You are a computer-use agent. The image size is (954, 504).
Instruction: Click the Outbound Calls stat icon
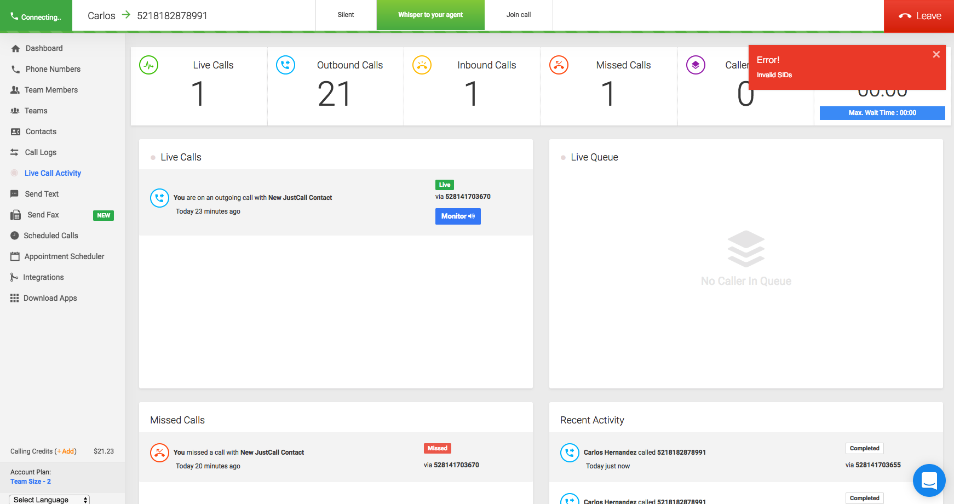click(285, 65)
